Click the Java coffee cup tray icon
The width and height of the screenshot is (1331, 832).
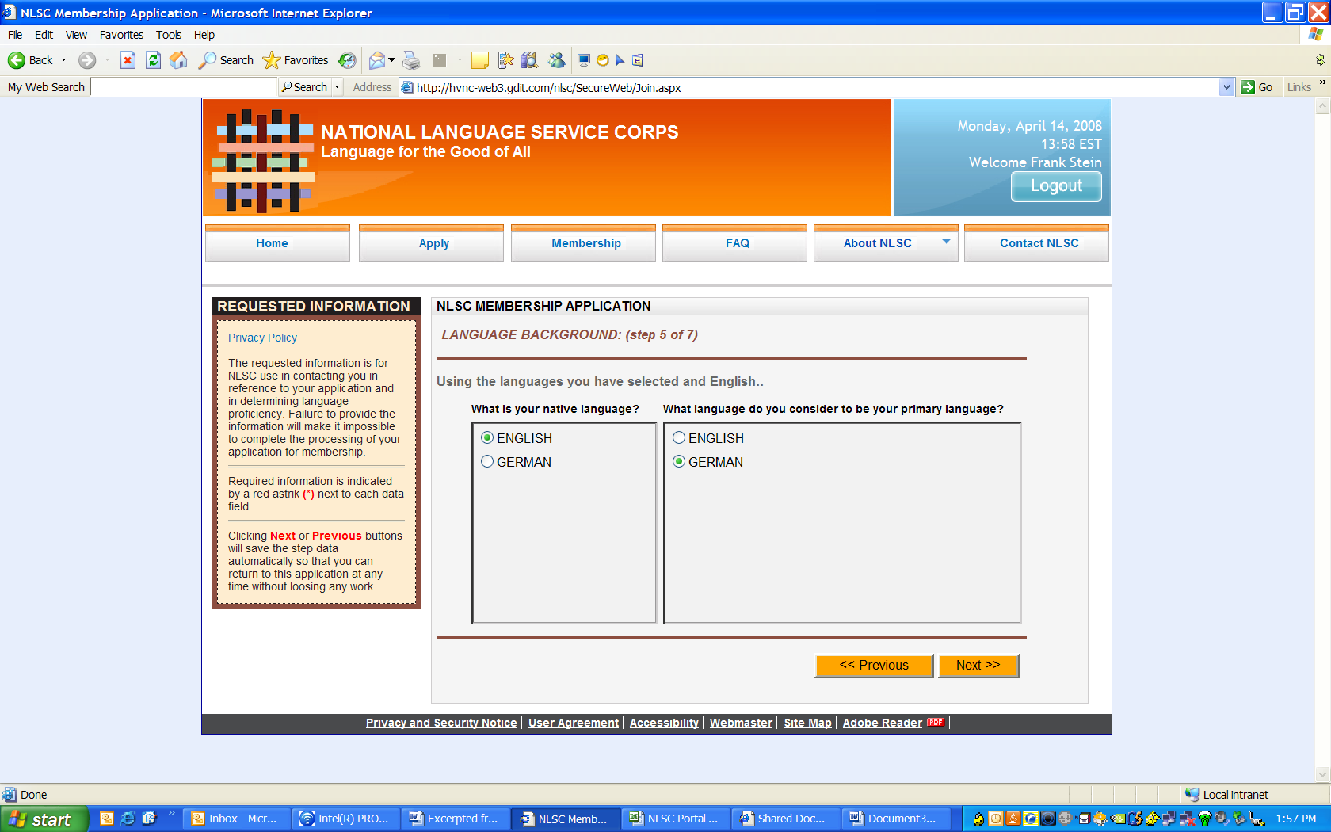tap(1012, 819)
